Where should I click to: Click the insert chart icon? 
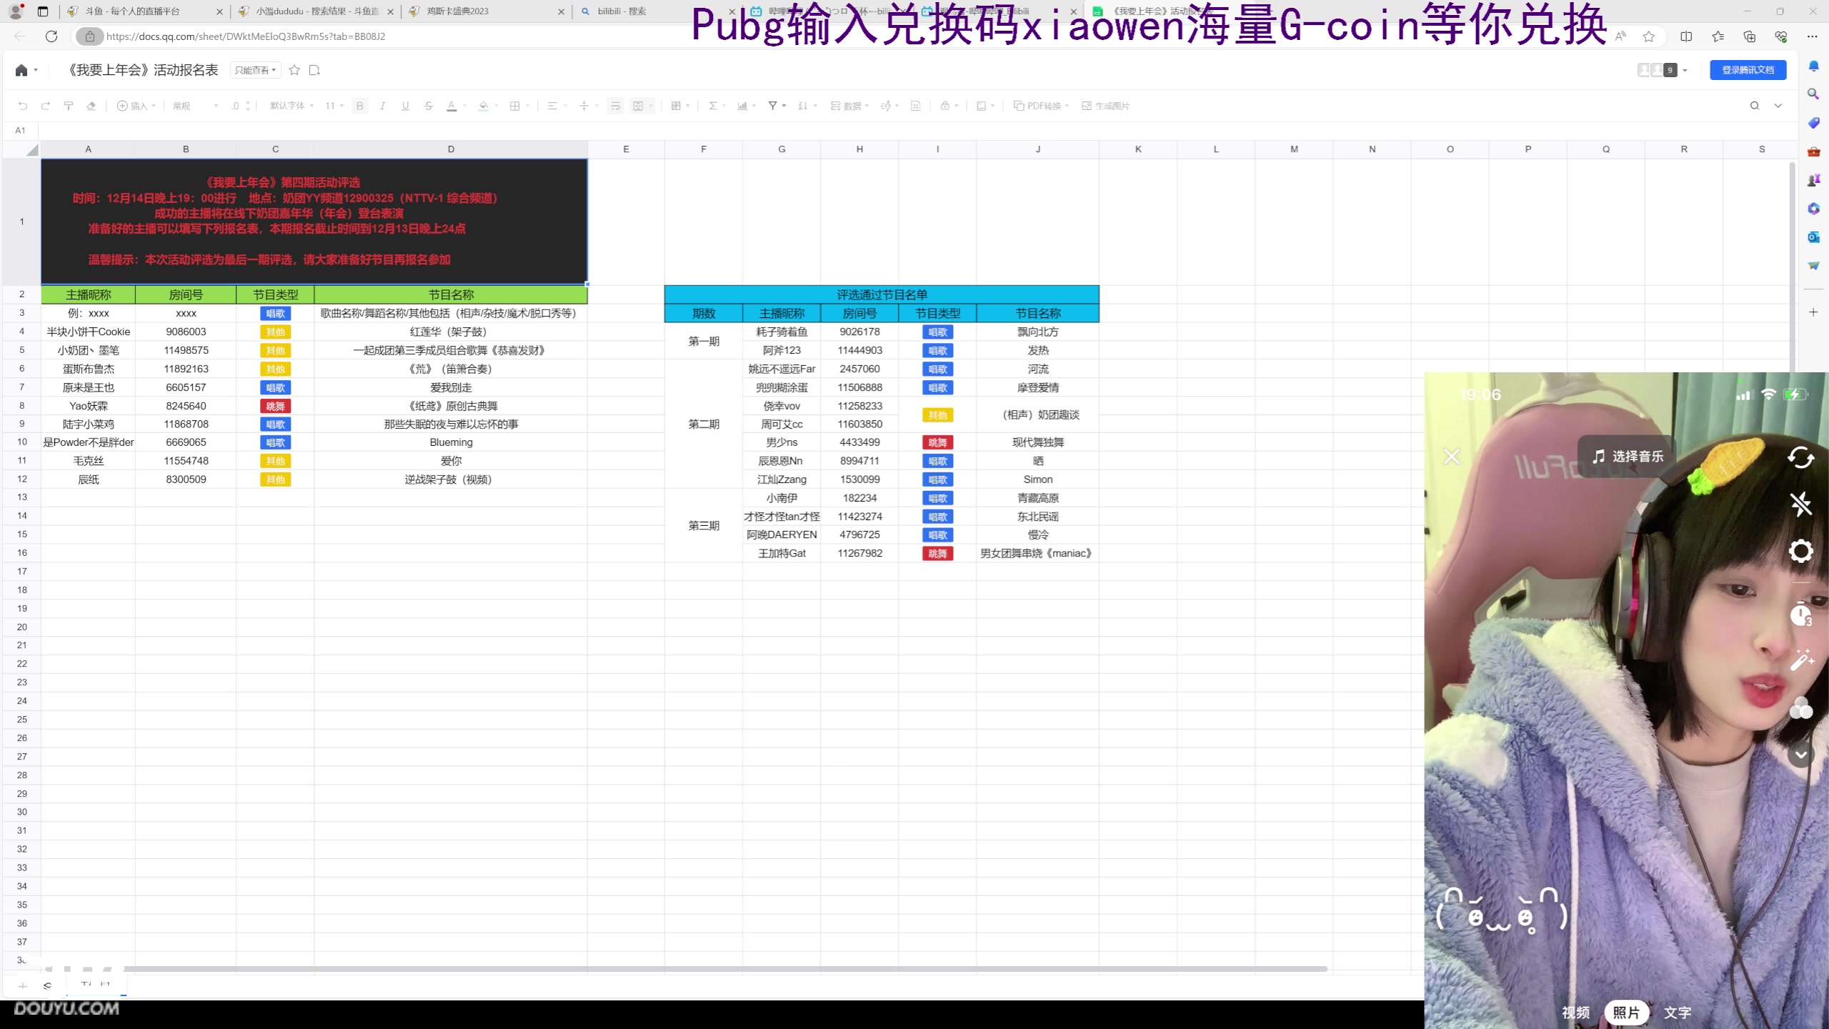pos(742,106)
